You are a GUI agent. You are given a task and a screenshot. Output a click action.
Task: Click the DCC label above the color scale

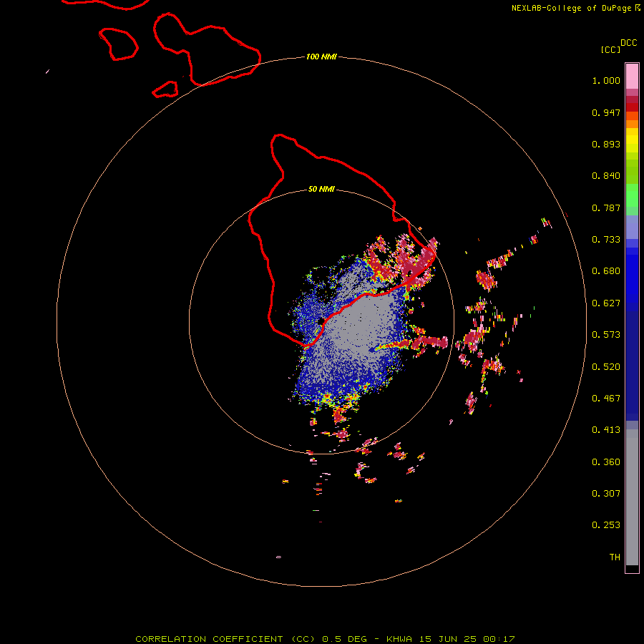(628, 43)
